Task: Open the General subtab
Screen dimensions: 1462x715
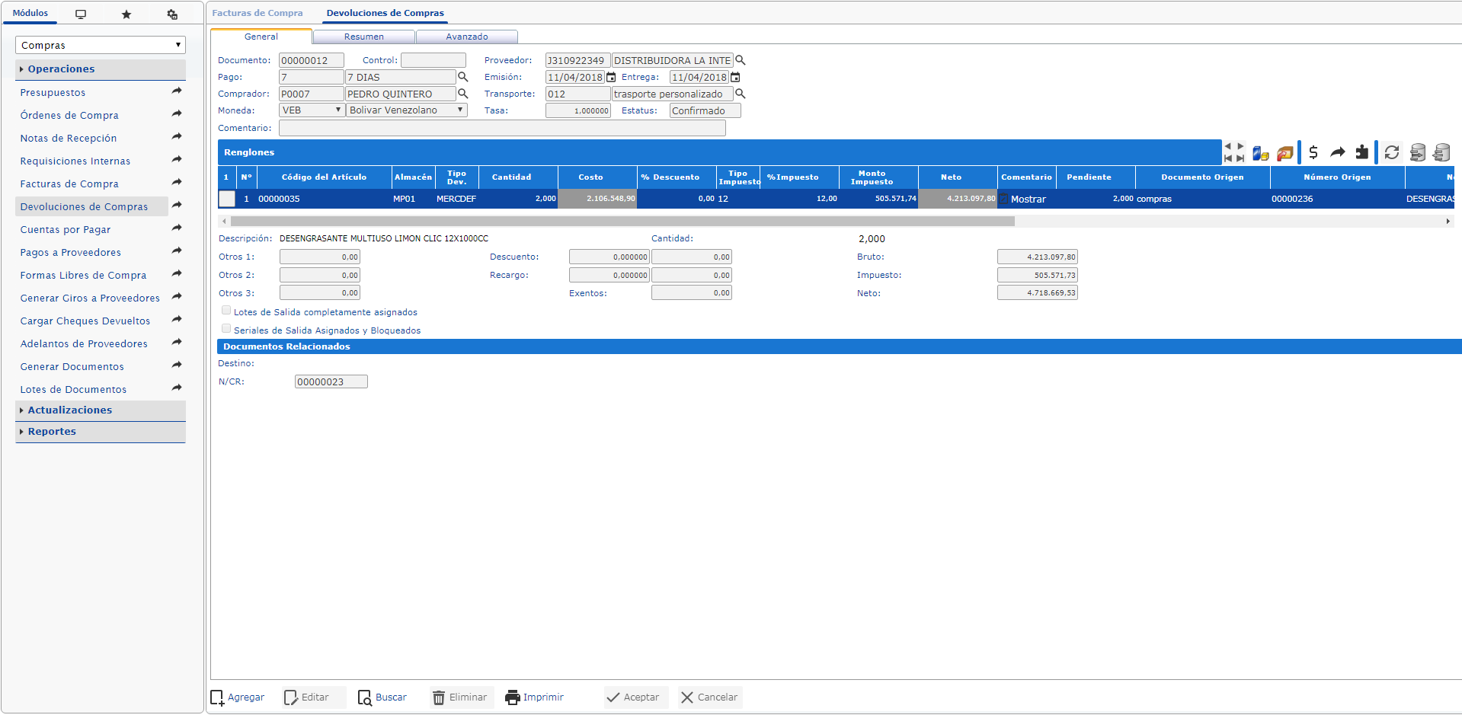Action: tap(261, 37)
